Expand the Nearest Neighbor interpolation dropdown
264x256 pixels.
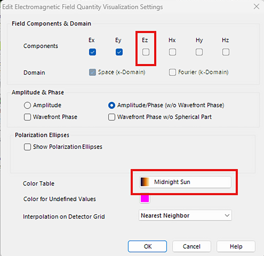[x=185, y=215]
